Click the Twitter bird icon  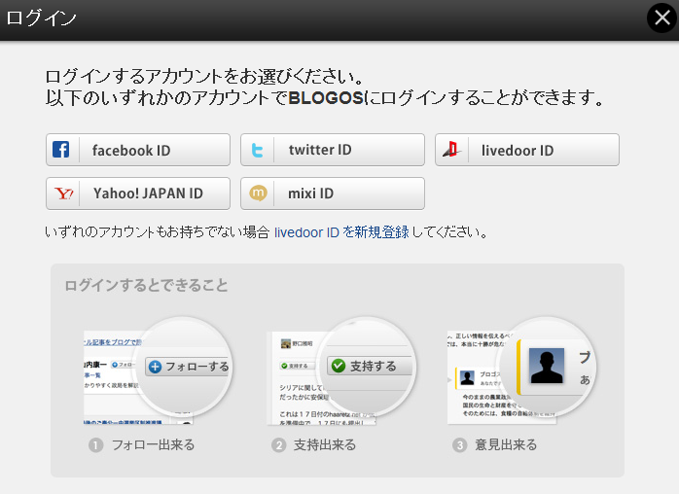tap(257, 150)
